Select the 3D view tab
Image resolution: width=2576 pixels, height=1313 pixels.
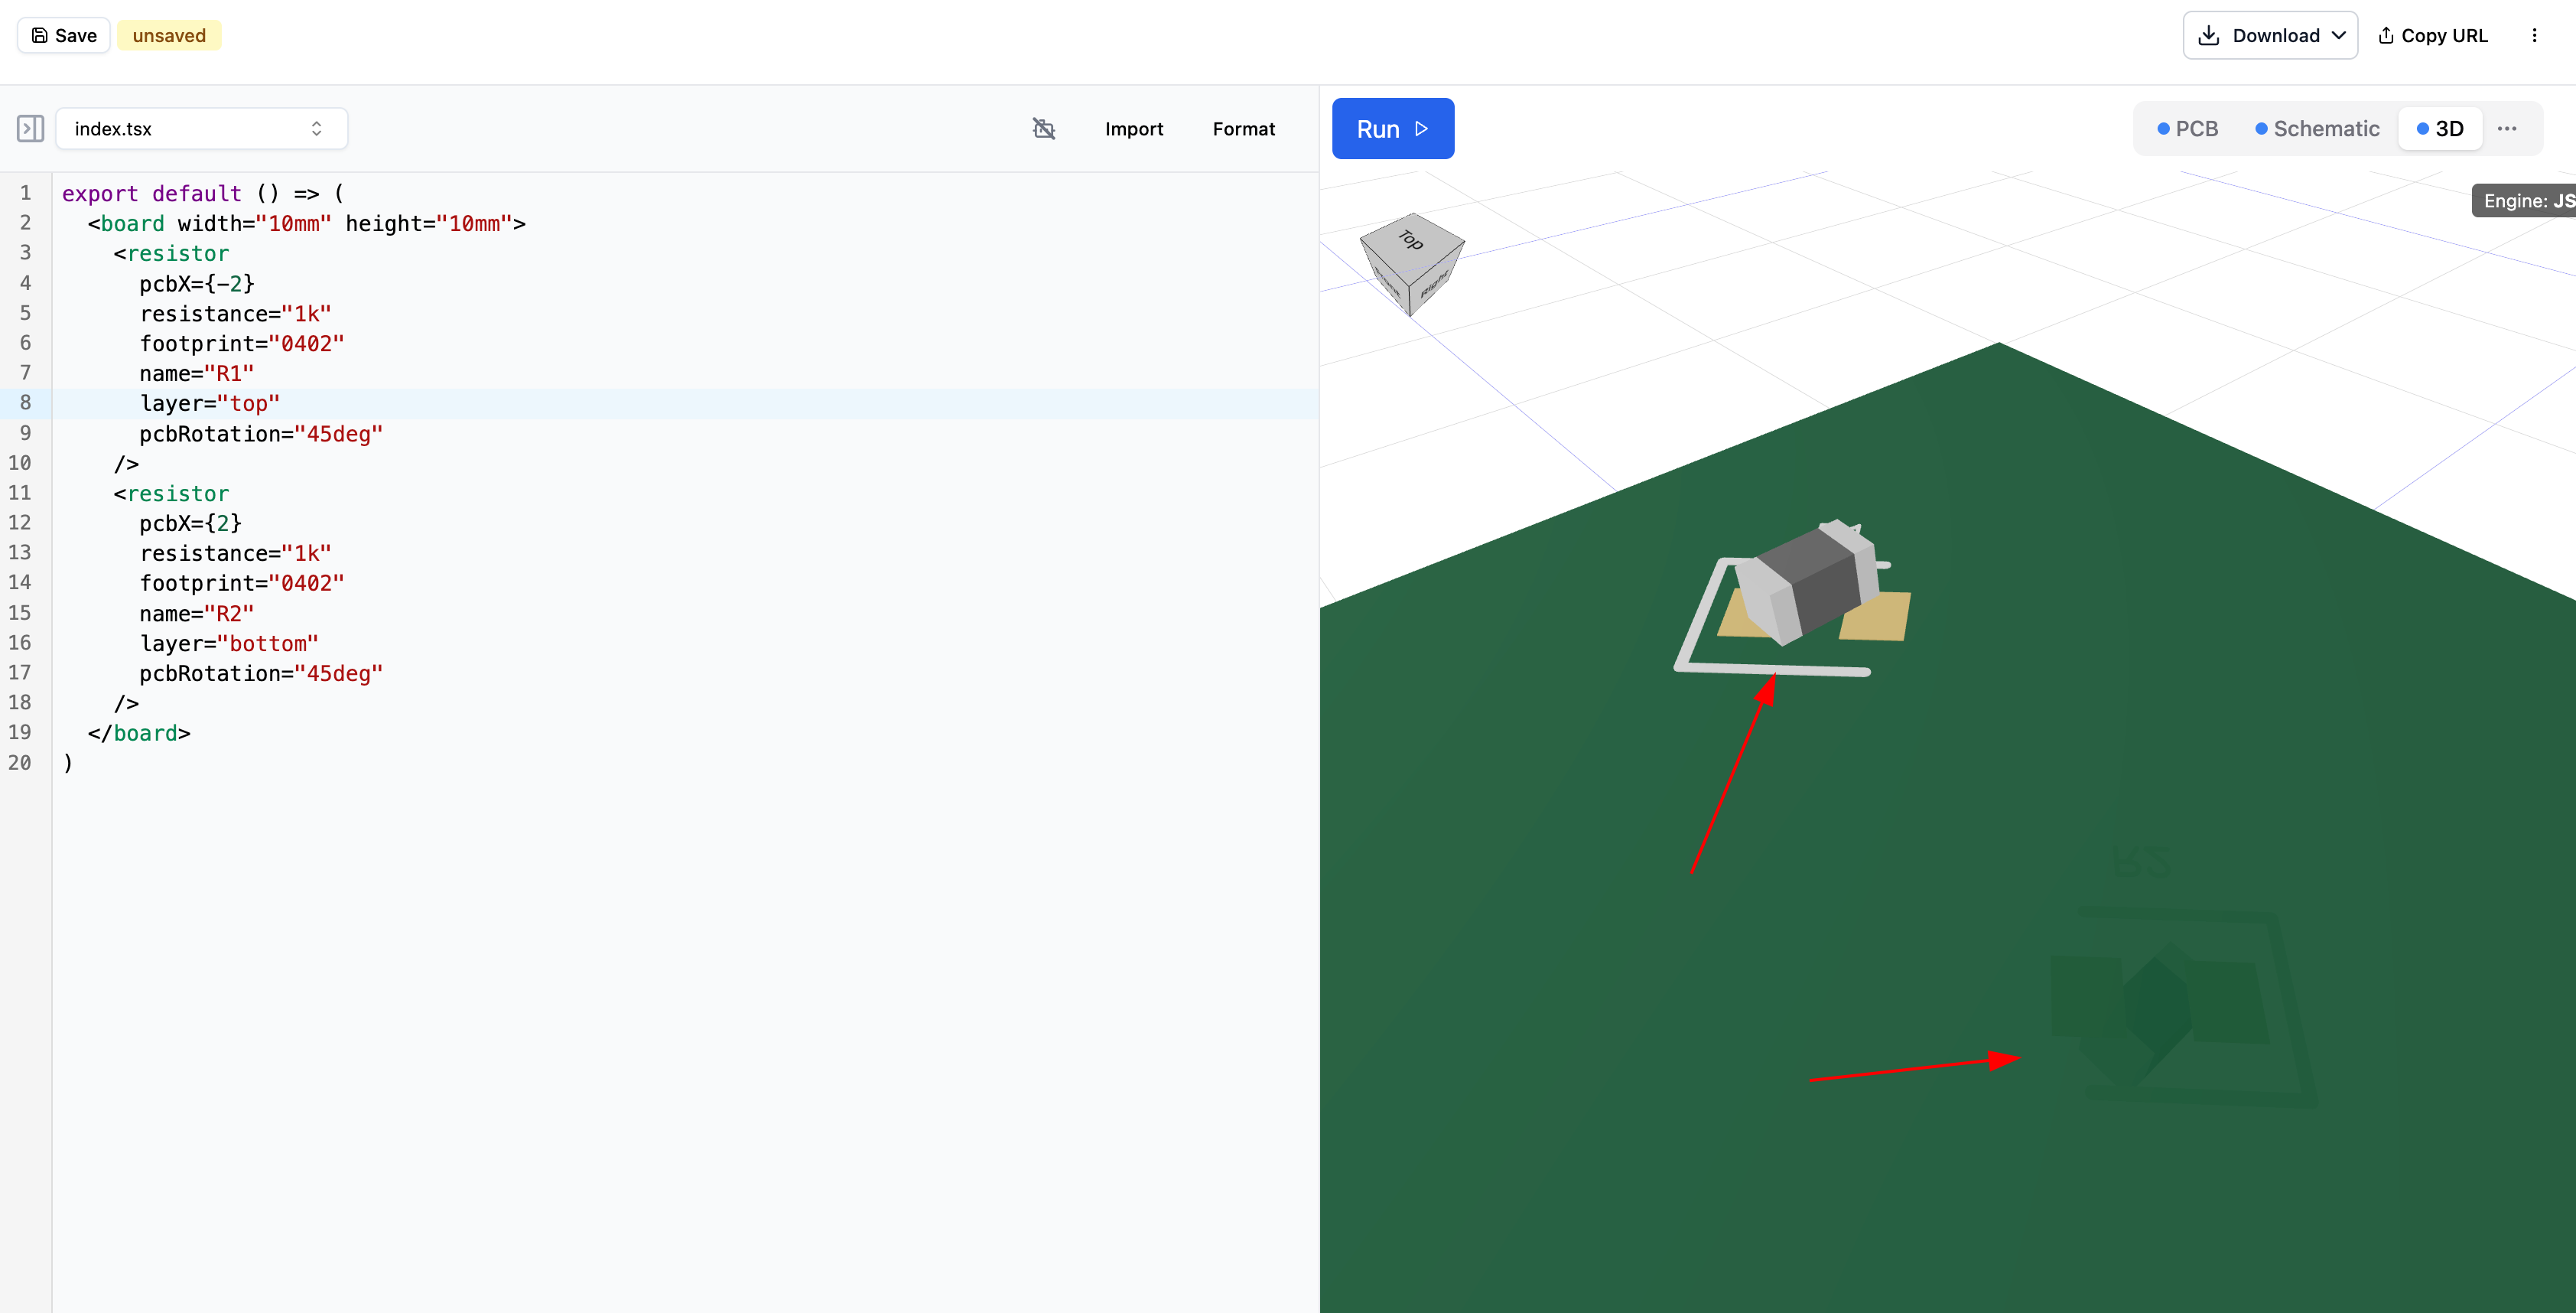click(x=2439, y=128)
